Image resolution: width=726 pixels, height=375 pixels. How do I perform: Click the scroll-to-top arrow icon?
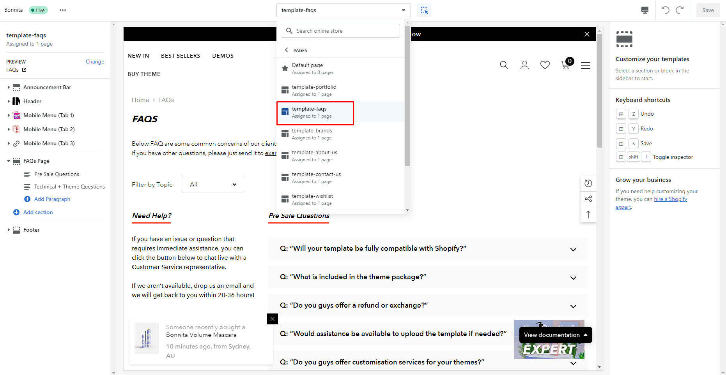point(588,215)
